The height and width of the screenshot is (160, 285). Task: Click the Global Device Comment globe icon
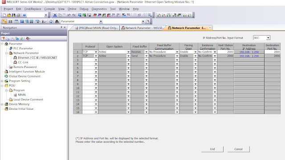[6, 76]
